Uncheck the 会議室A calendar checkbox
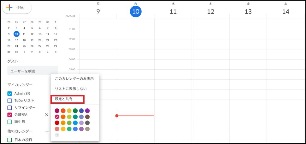Viewport: 306px width, 144px height. click(x=9, y=115)
